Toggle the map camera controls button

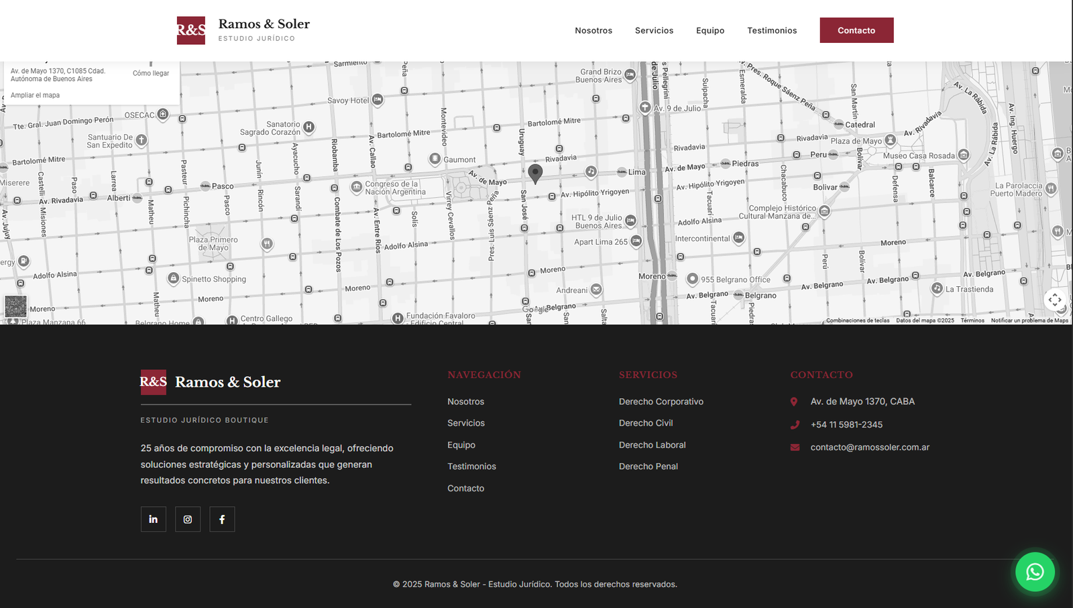click(1055, 300)
